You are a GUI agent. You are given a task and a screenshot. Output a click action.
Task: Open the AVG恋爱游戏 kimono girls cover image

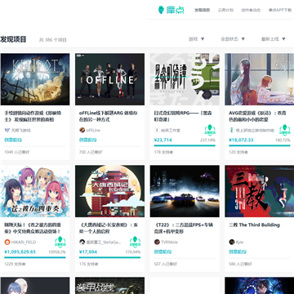click(x=260, y=79)
